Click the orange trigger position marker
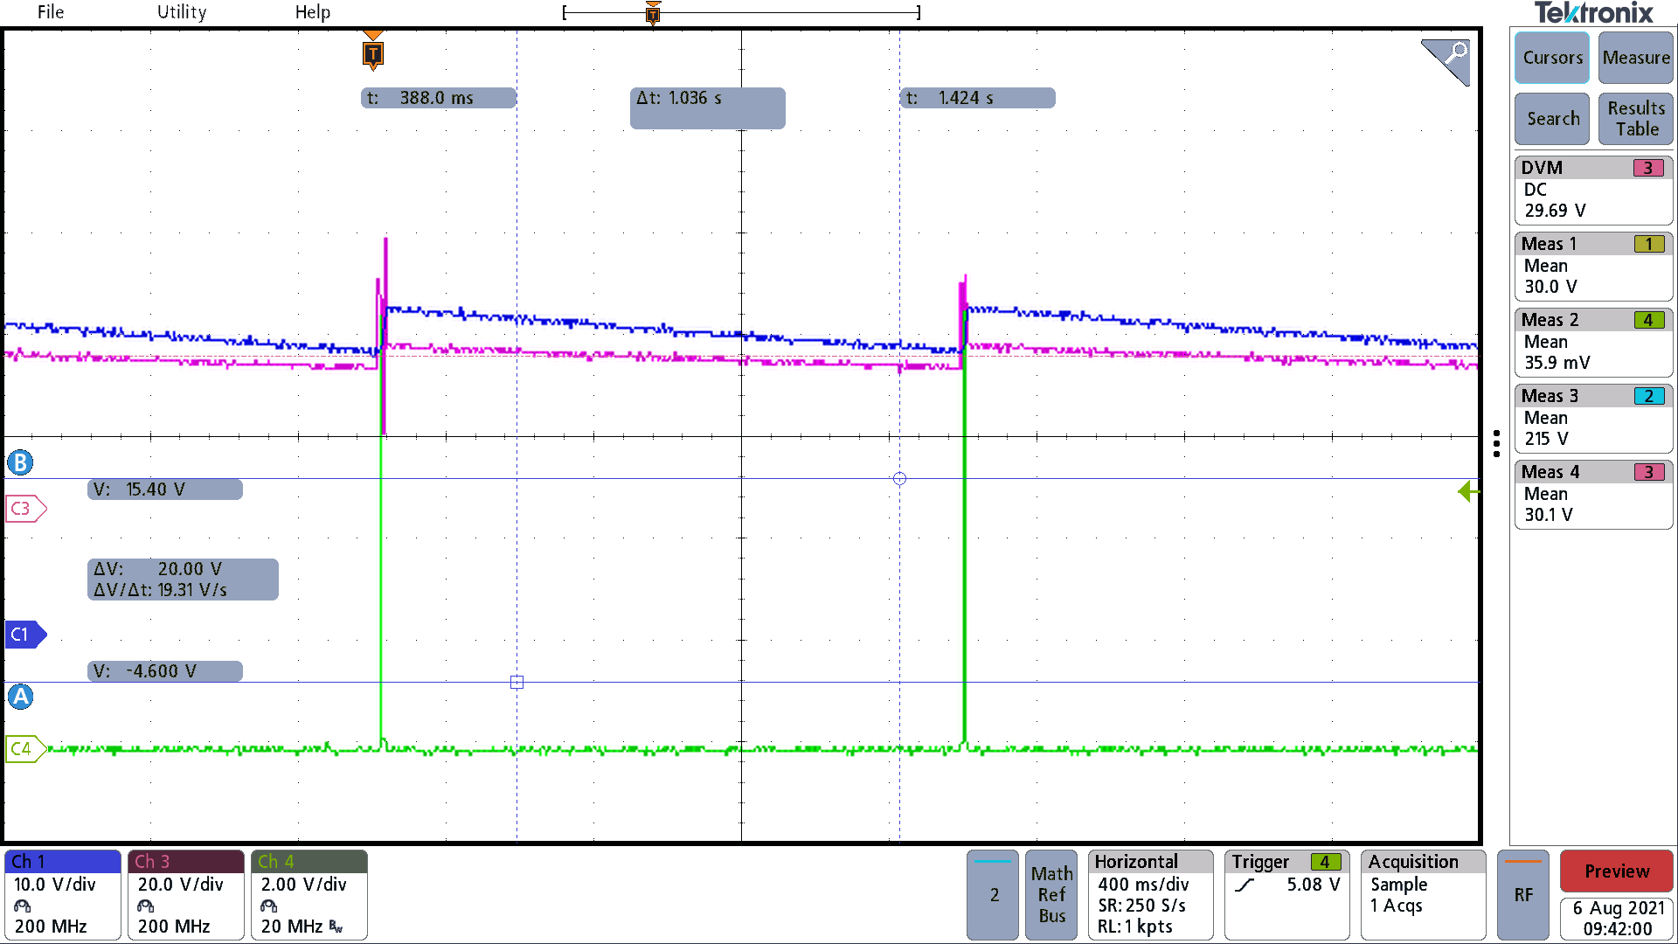The height and width of the screenshot is (944, 1678). [x=373, y=54]
